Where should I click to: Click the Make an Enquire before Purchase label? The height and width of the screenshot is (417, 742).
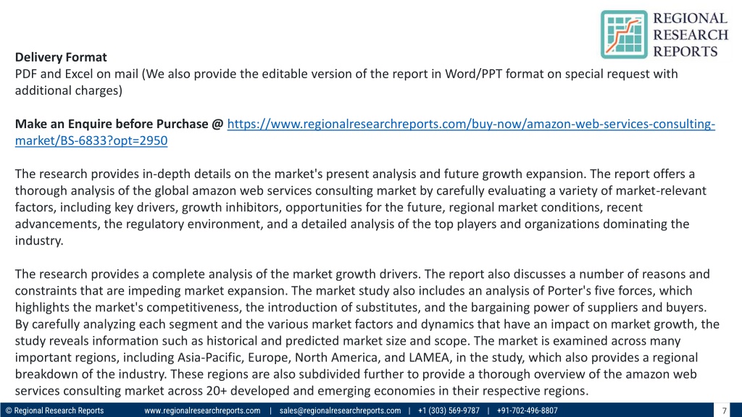[x=119, y=124]
